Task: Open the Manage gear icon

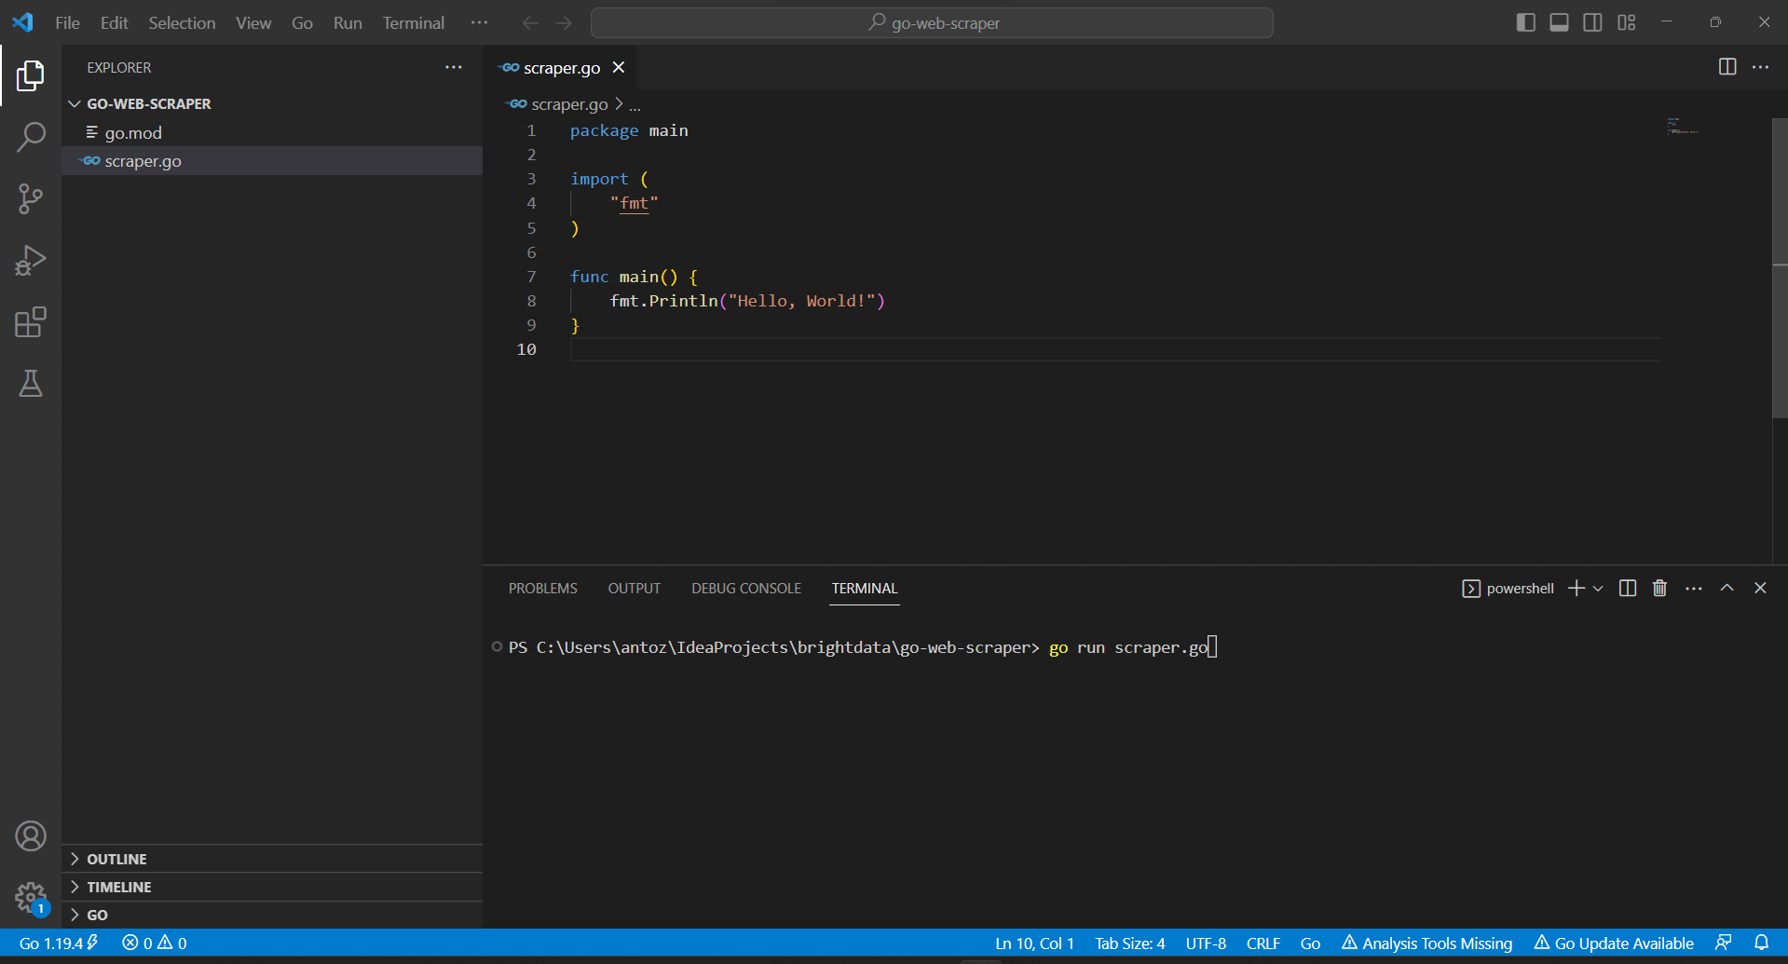Action: 31,898
